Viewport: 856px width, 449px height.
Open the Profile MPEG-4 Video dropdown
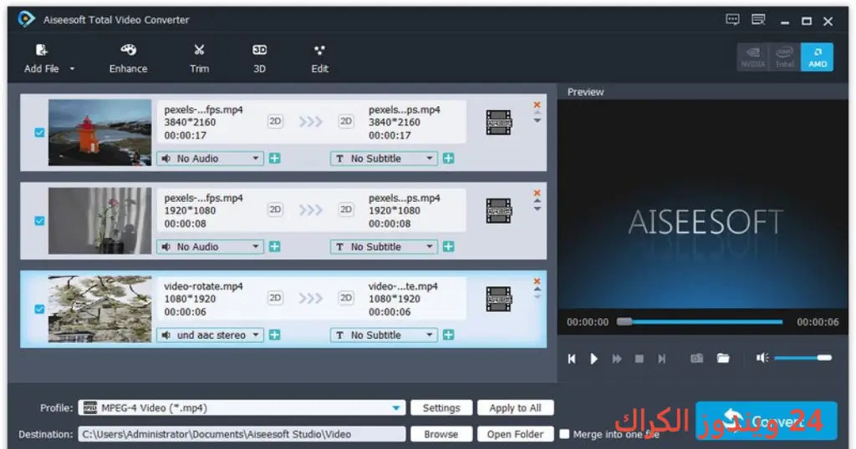coord(242,407)
